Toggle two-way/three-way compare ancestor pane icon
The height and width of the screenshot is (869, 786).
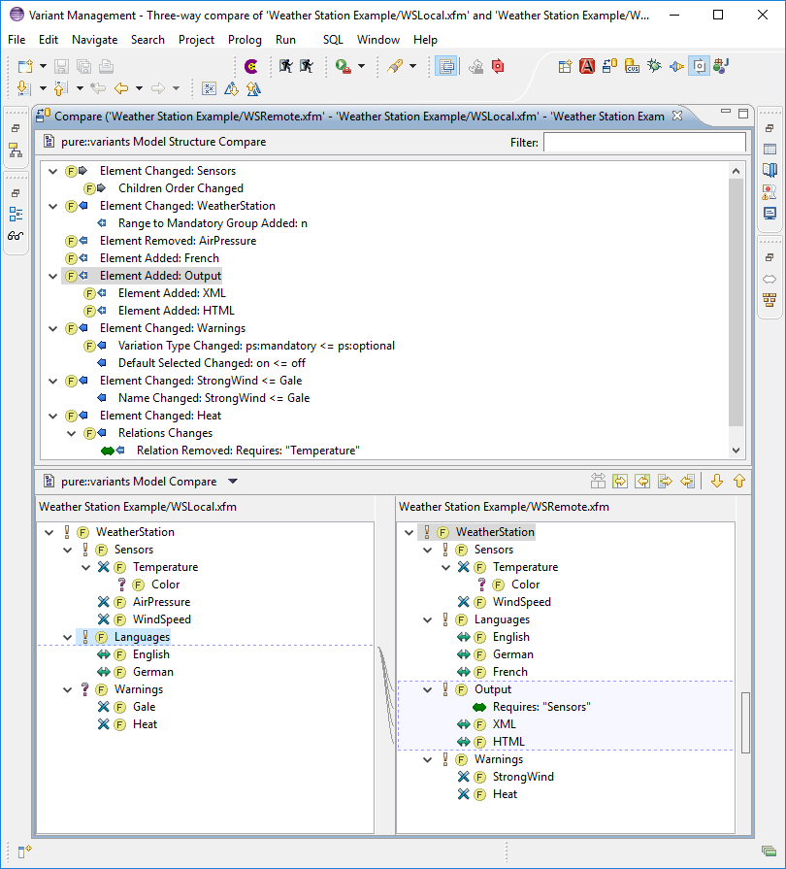598,481
